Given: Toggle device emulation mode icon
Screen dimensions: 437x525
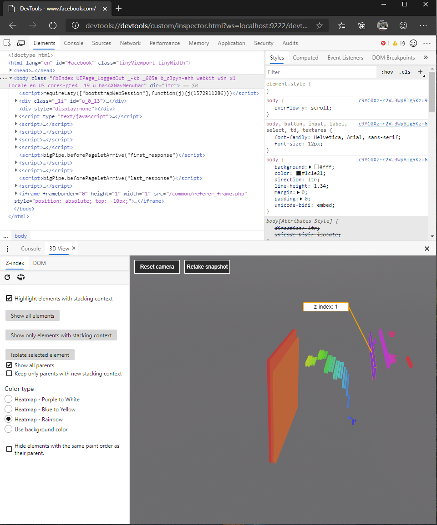Looking at the screenshot, I should 20,42.
